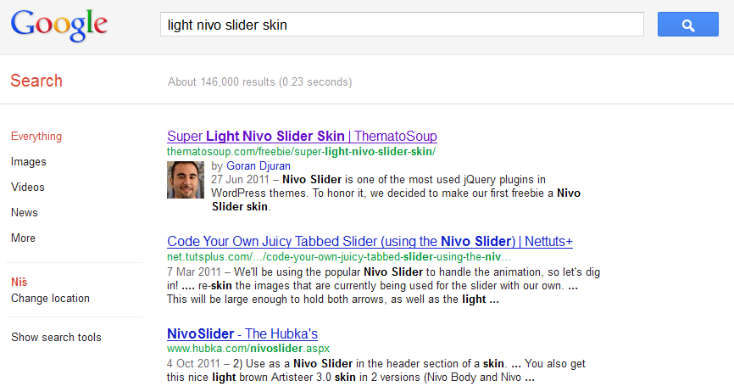Open NivoSlider - The Hubka's result
The image size is (734, 392).
point(242,334)
